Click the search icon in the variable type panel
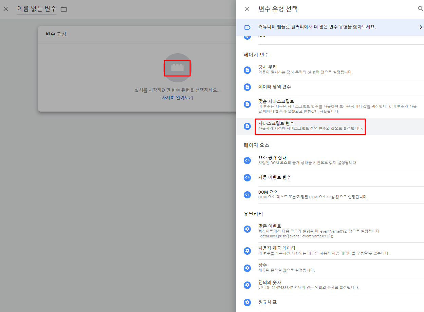Image resolution: width=424 pixels, height=312 pixels. [421, 9]
